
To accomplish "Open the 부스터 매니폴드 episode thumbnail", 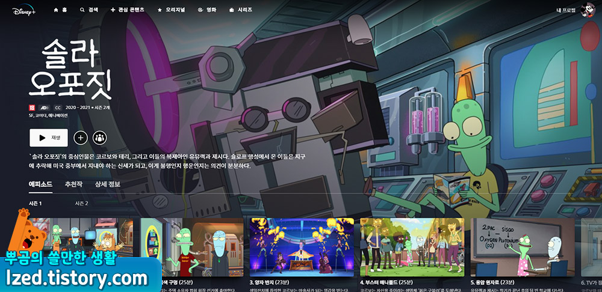I will coord(412,247).
